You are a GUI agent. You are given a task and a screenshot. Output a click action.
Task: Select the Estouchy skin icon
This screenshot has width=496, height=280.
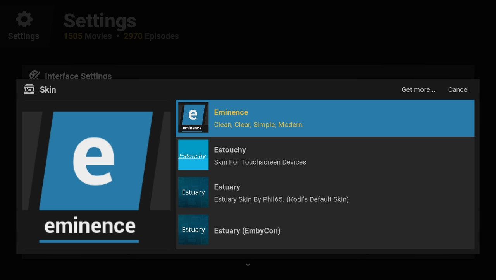pos(193,155)
